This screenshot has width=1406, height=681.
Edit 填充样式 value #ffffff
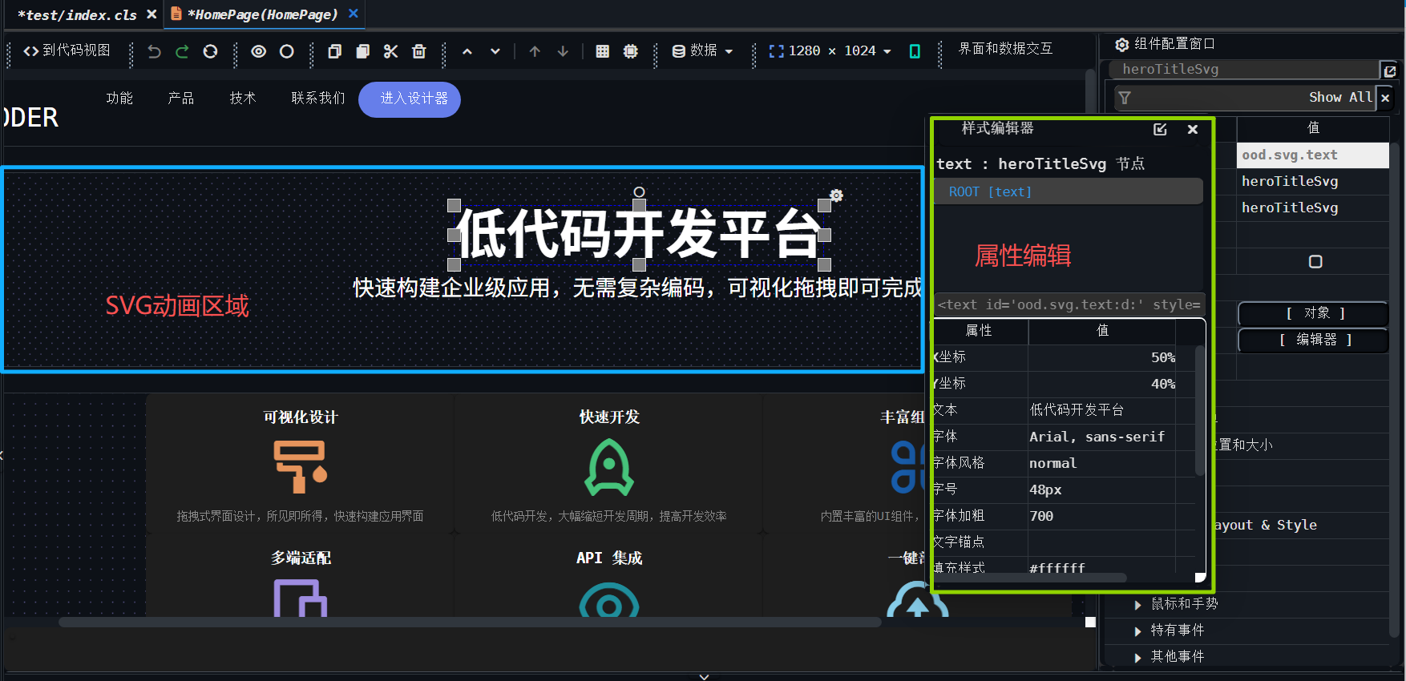point(1102,567)
